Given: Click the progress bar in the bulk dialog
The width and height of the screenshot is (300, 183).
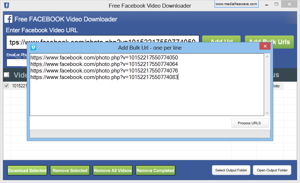Looking at the screenshot, I should [x=150, y=134].
